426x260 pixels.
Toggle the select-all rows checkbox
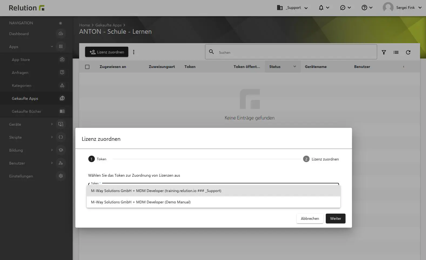[87, 67]
